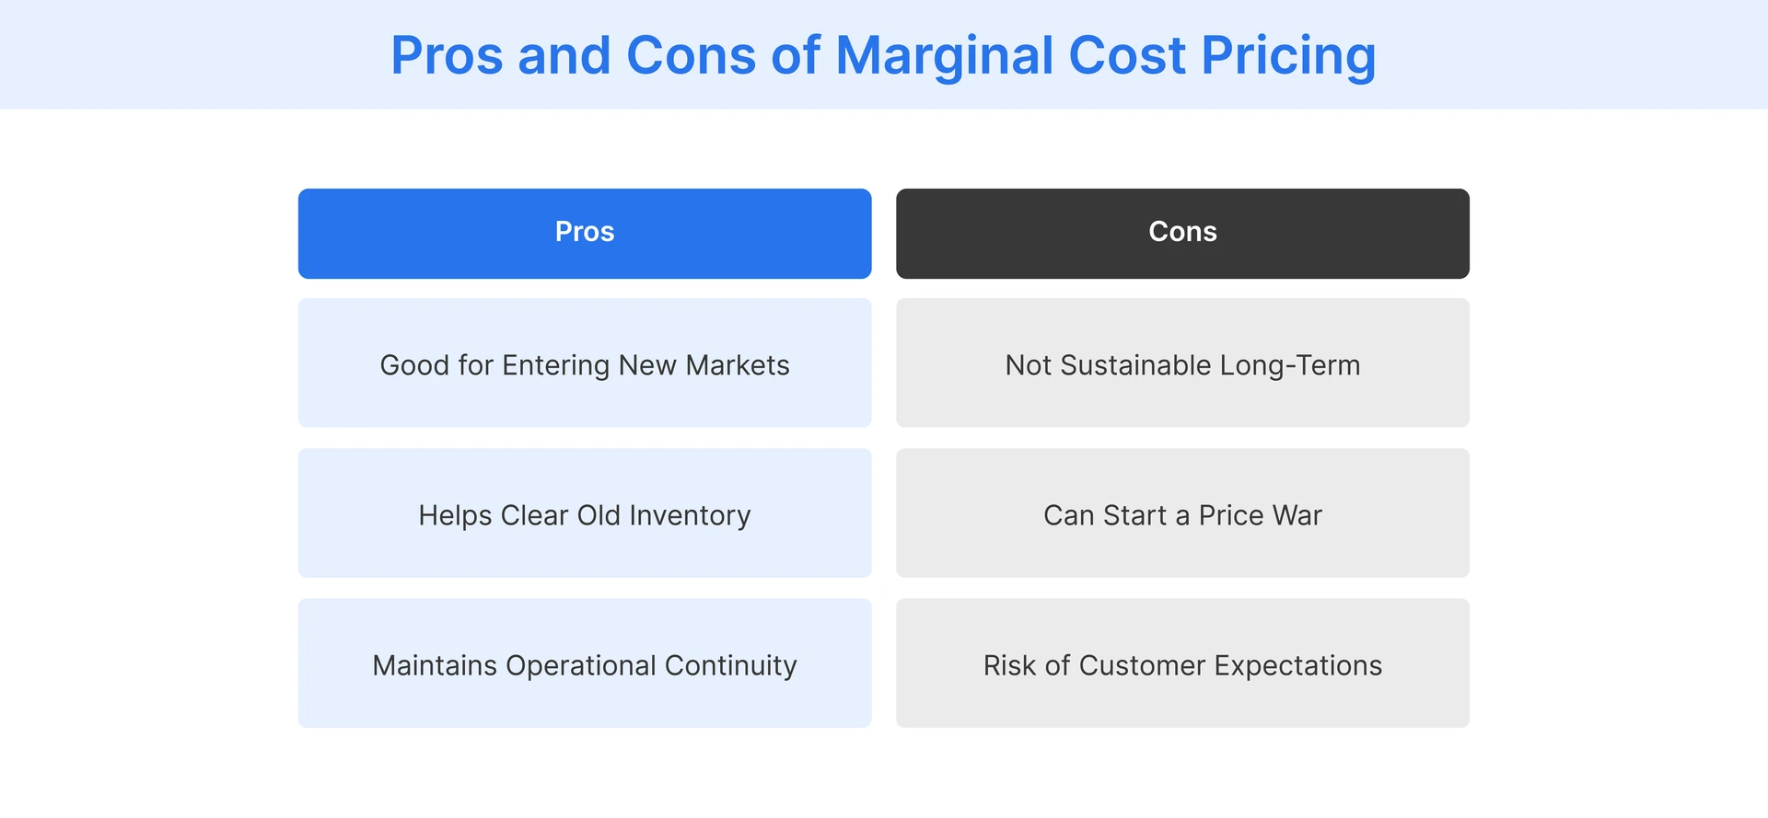This screenshot has height=818, width=1768.
Task: Click the word "Continuity" in the pros column
Action: click(731, 665)
